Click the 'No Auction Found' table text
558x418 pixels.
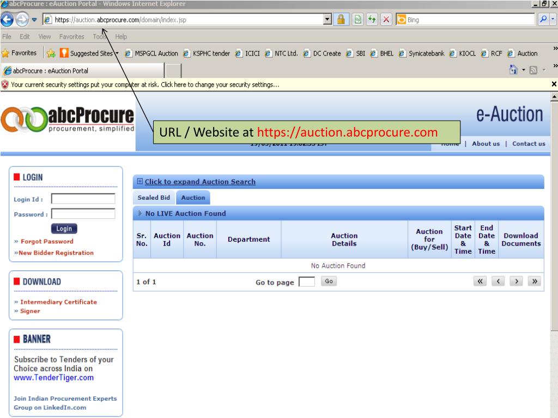338,266
